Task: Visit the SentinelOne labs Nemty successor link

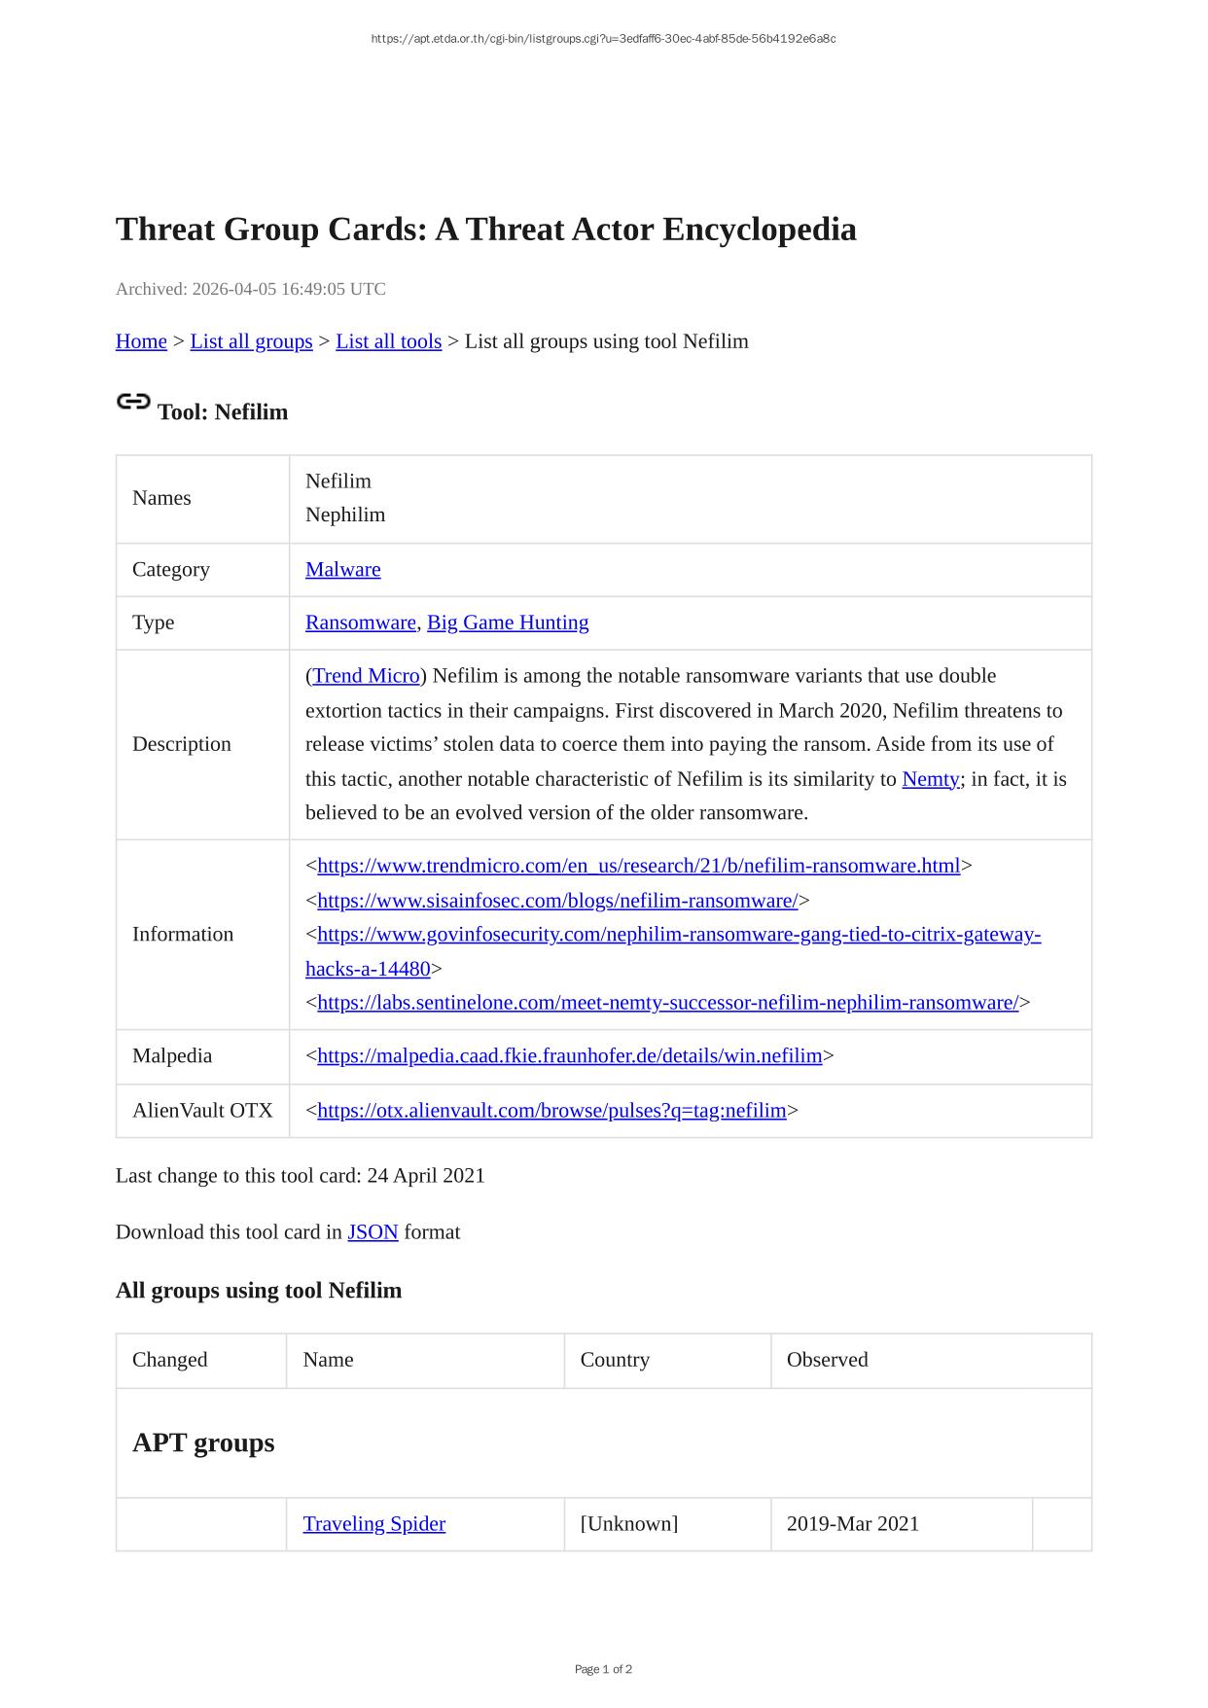Action: (x=667, y=1003)
